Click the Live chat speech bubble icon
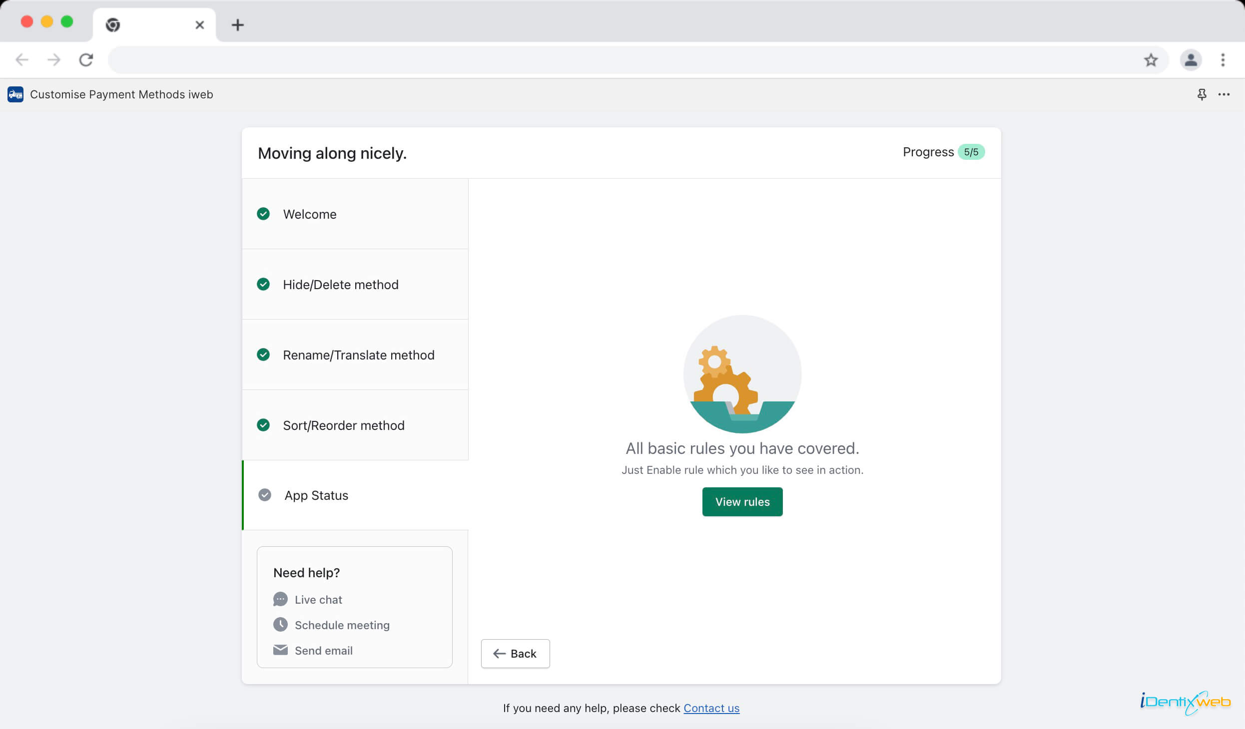The width and height of the screenshot is (1245, 729). (280, 599)
